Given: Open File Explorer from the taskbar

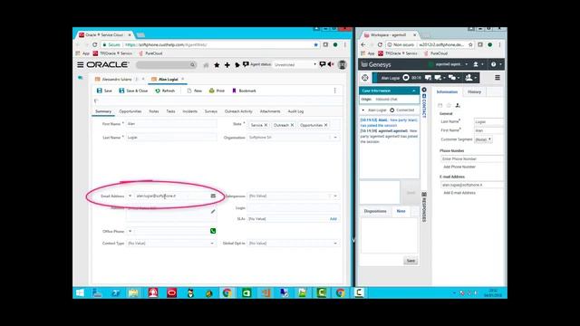Looking at the screenshot, I should click(133, 292).
